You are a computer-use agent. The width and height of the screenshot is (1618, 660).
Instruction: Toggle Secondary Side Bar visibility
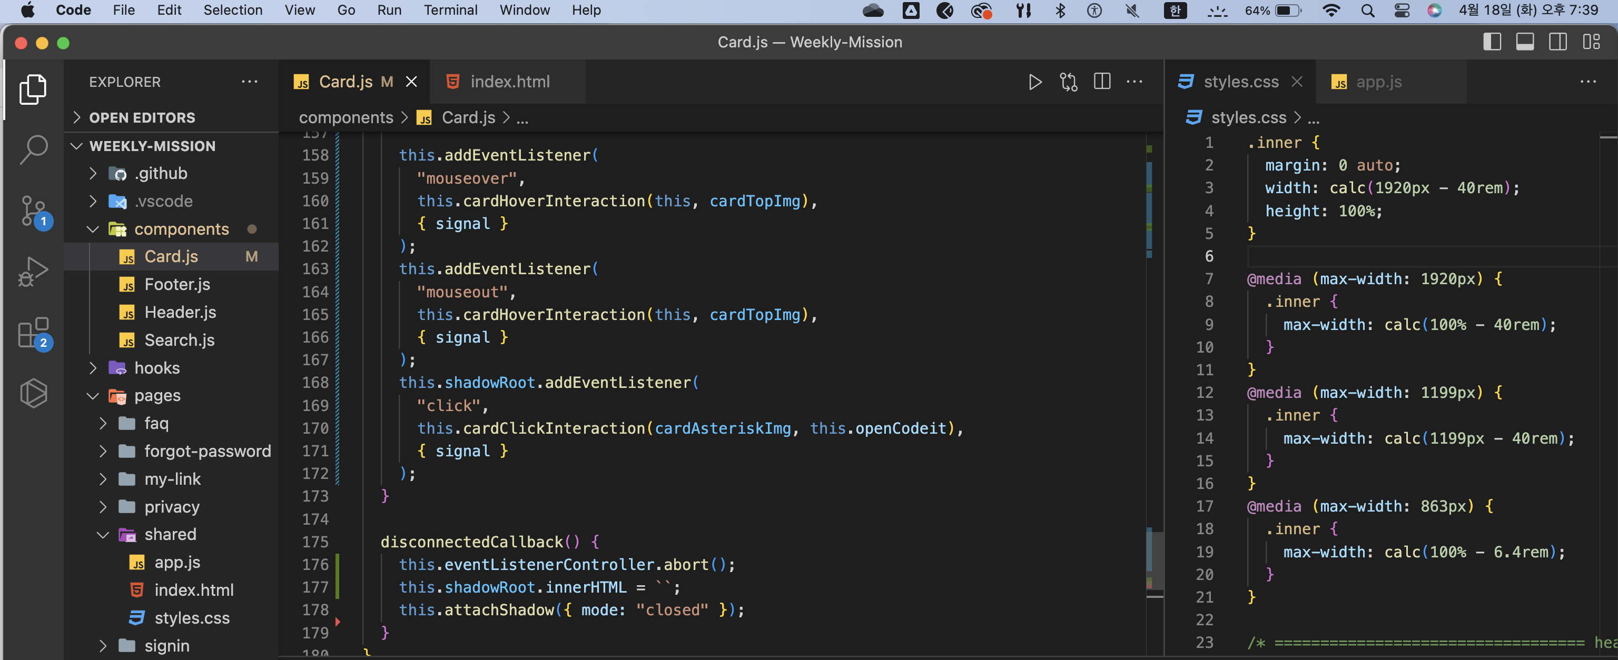click(x=1558, y=42)
